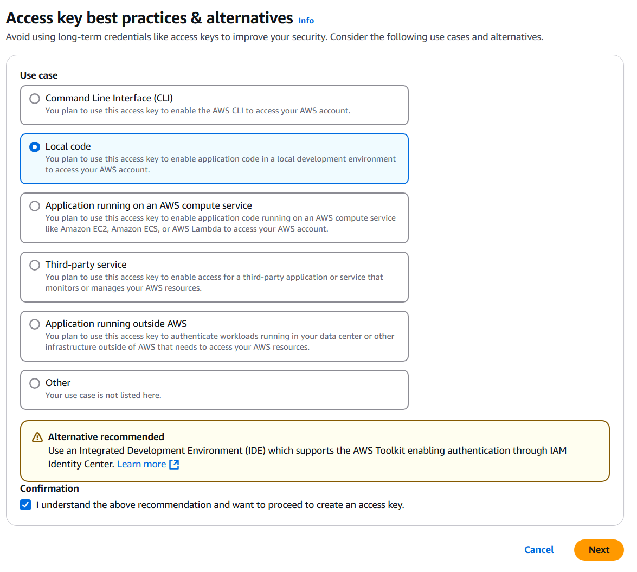Click the Application running outside AWS description
The width and height of the screenshot is (637, 572).
coord(220,342)
